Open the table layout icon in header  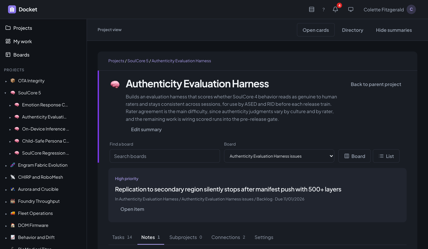click(x=312, y=9)
